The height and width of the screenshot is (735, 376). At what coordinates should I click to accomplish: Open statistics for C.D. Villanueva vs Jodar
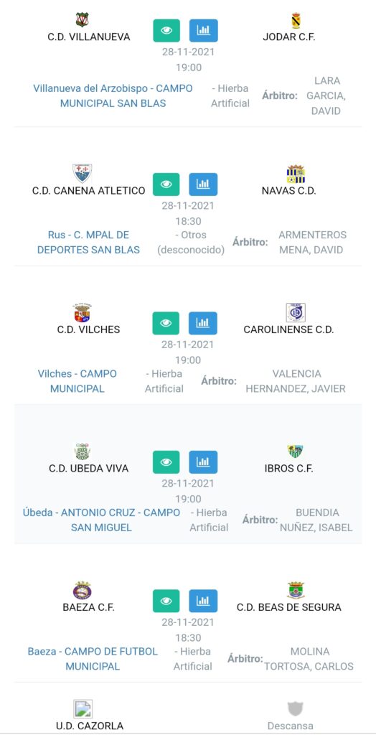point(204,30)
